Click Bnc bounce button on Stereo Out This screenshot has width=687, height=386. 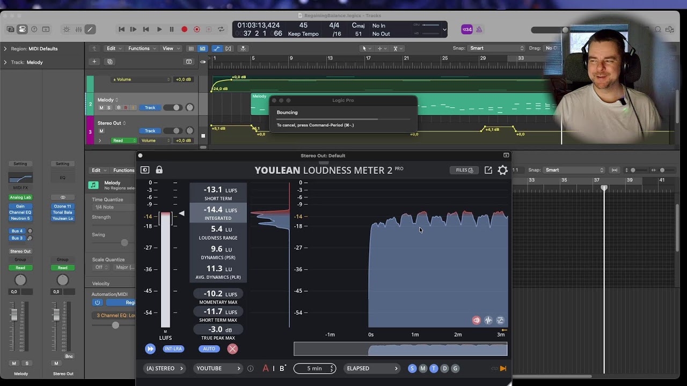[x=69, y=356]
